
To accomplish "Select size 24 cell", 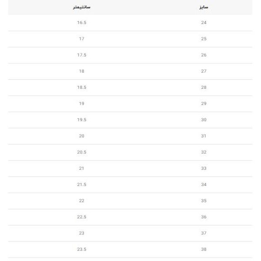I will (204, 23).
